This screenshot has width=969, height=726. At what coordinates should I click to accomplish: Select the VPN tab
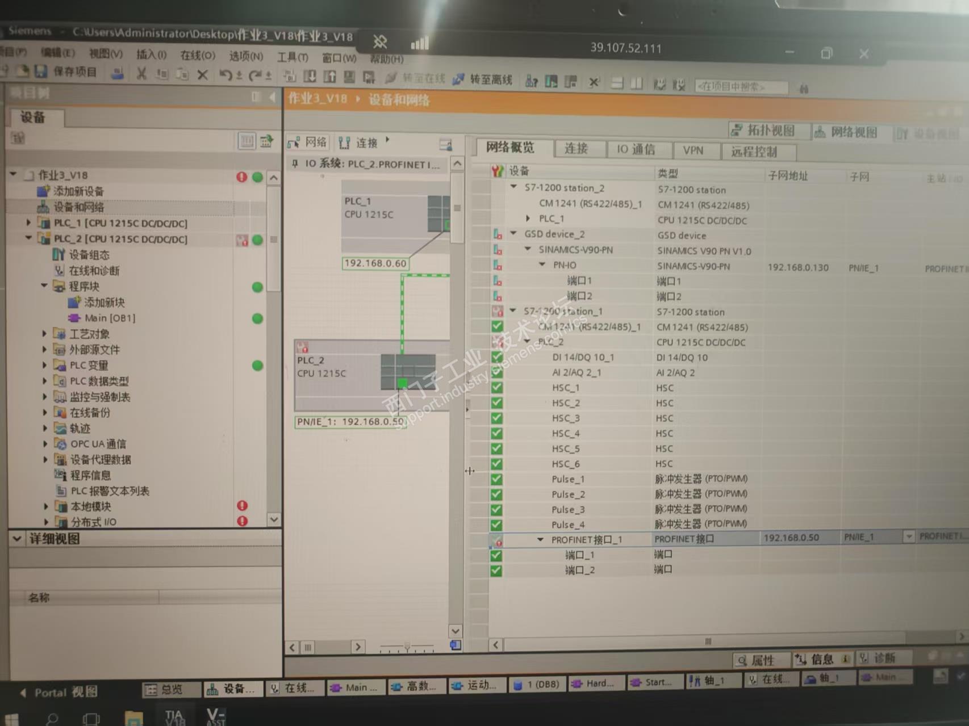coord(693,150)
